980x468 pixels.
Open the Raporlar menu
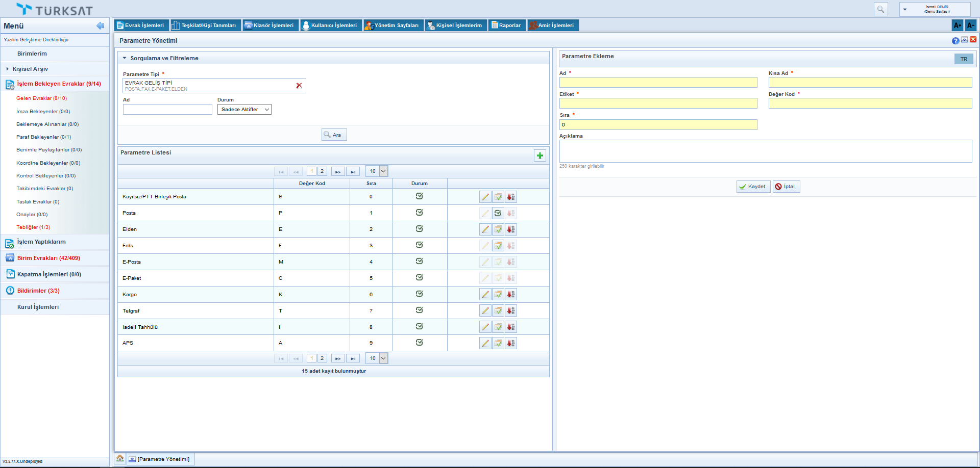505,25
